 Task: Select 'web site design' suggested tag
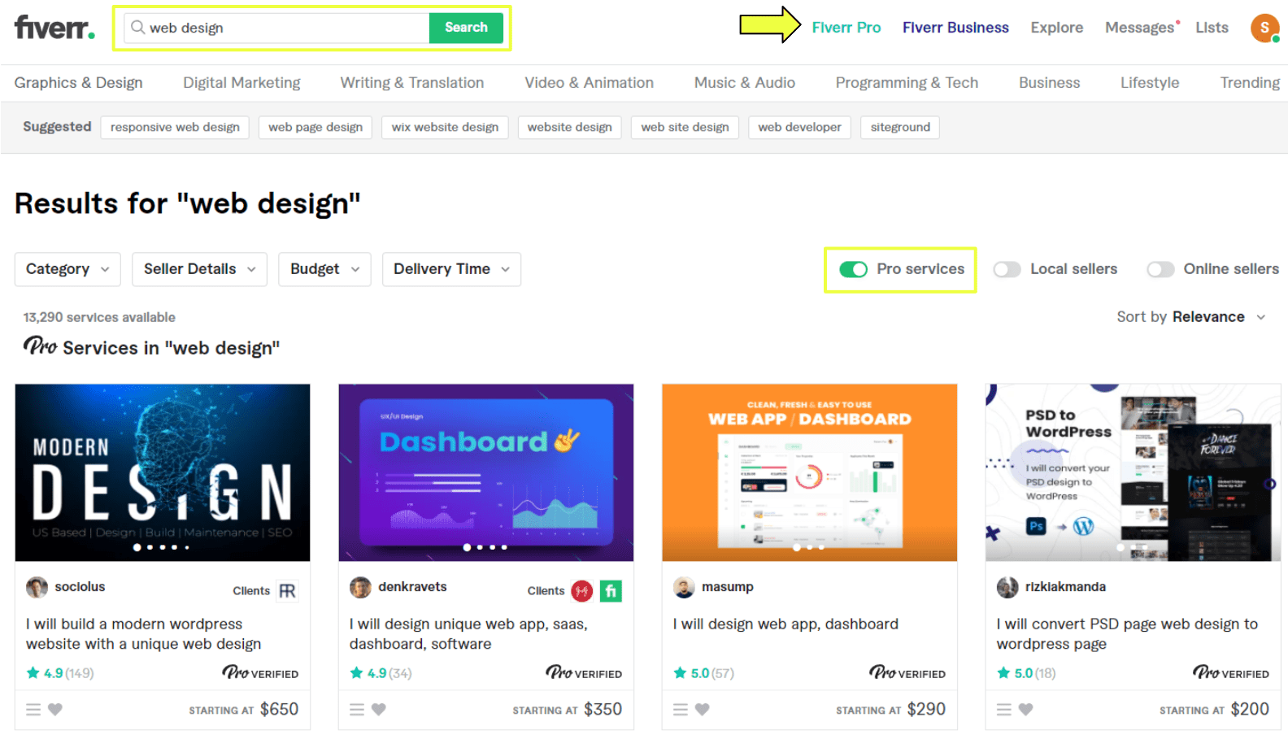coord(685,127)
